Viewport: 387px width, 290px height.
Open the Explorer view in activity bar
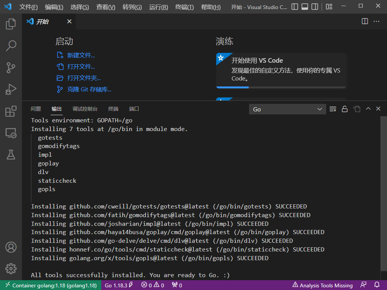11,24
